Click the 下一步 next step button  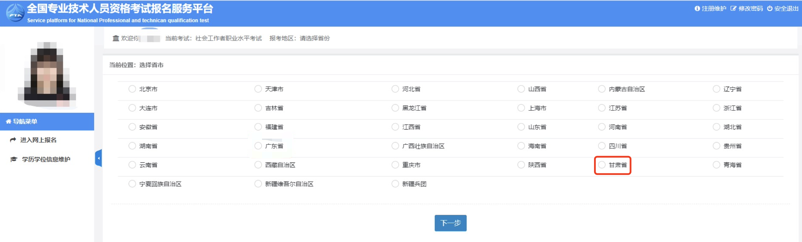[x=450, y=223]
